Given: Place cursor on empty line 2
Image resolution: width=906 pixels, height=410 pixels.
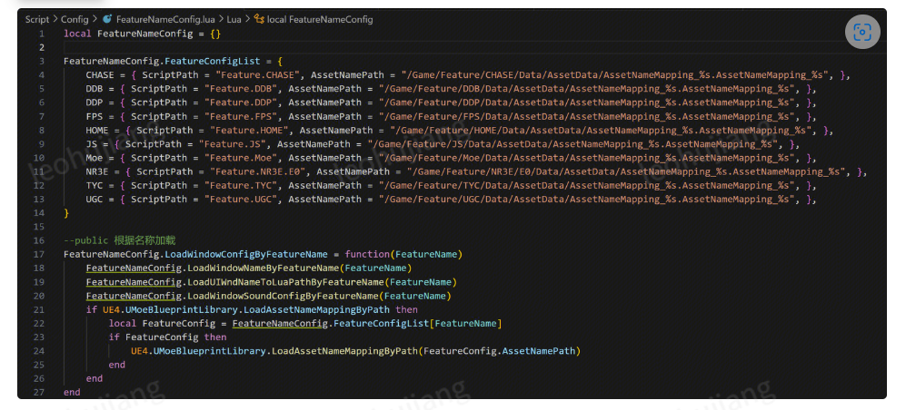Looking at the screenshot, I should point(473,47).
